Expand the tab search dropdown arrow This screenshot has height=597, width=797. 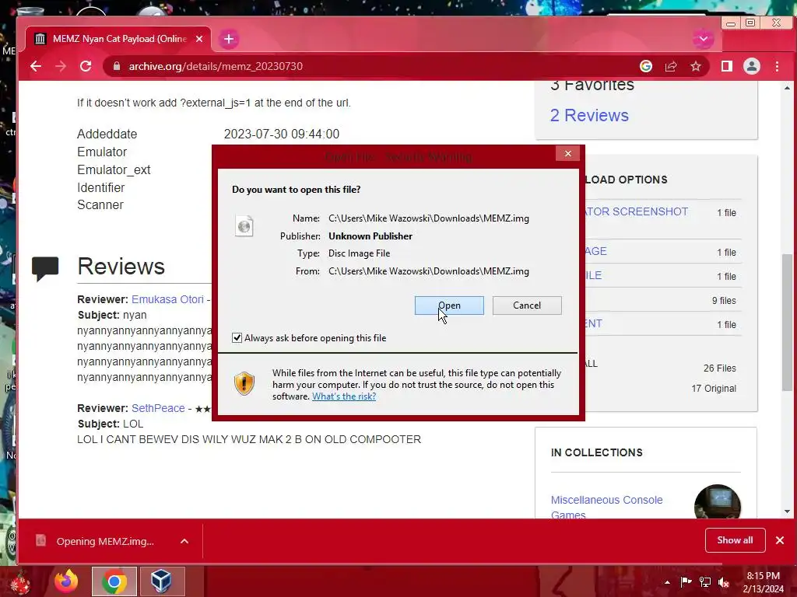[x=703, y=39]
